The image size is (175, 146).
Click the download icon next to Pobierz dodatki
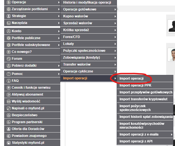9,66
